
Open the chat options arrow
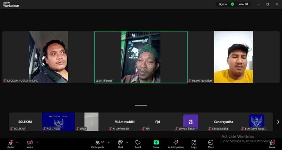click(x=127, y=142)
